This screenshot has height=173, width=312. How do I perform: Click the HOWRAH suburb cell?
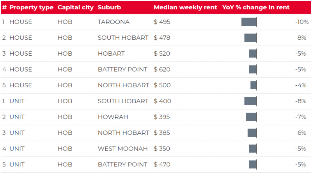click(x=113, y=117)
